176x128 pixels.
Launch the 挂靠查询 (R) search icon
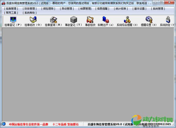pyautogui.click(x=53, y=20)
